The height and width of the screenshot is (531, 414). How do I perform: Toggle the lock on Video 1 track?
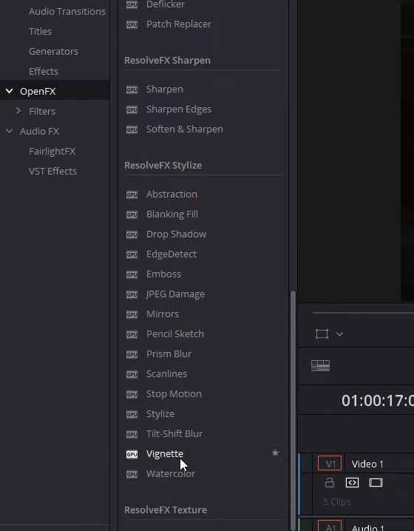pyautogui.click(x=330, y=483)
